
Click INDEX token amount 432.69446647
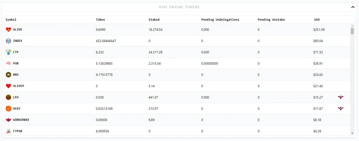point(106,41)
